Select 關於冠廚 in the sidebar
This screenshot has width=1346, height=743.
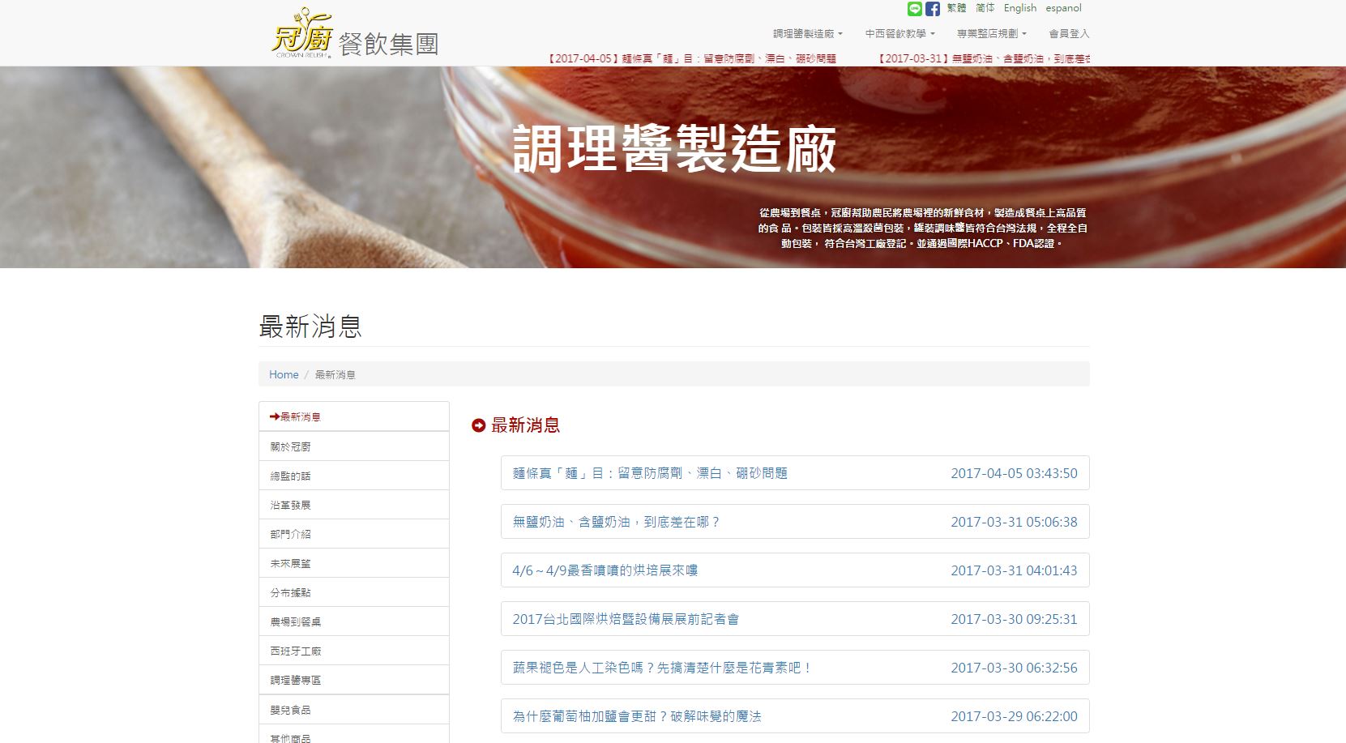point(290,446)
